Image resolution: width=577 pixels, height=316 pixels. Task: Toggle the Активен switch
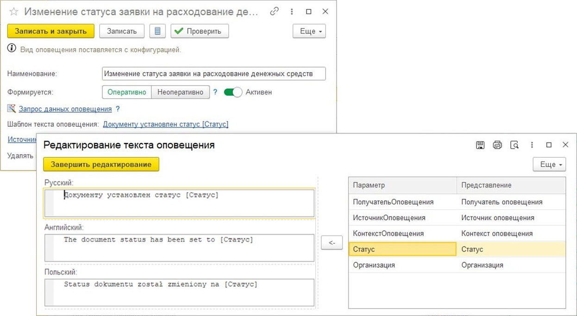(233, 92)
